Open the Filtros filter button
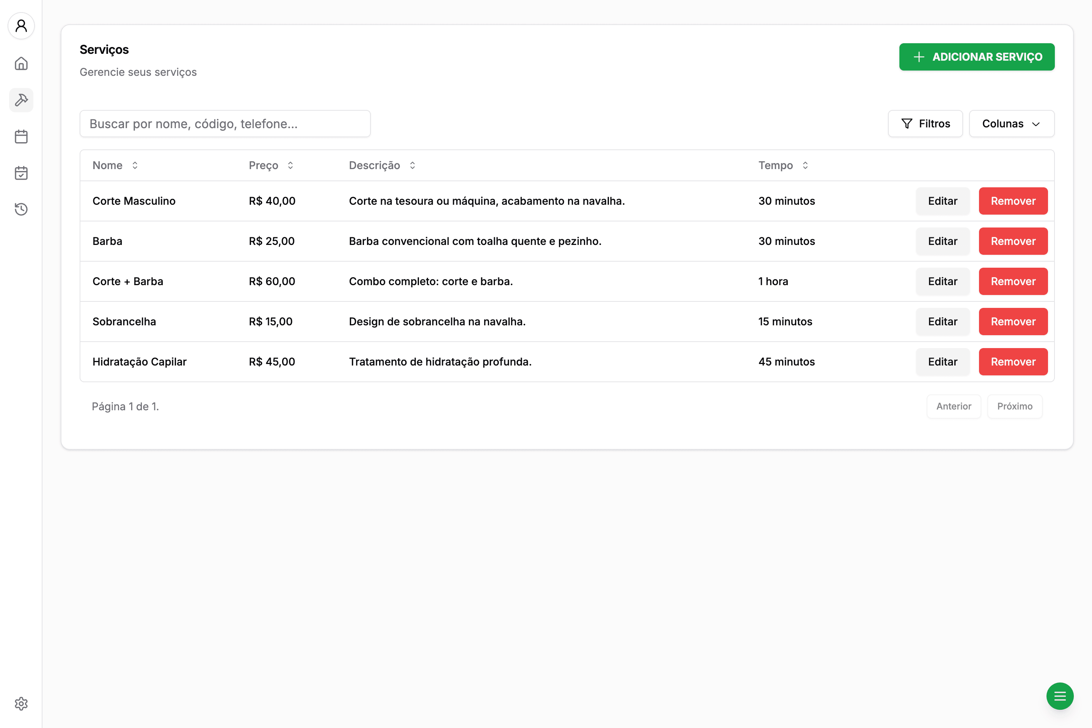Viewport: 1092px width, 728px height. (x=925, y=124)
